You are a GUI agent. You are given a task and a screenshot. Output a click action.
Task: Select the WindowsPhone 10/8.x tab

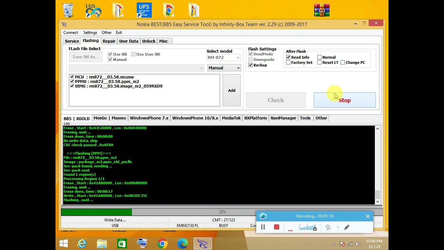click(195, 118)
